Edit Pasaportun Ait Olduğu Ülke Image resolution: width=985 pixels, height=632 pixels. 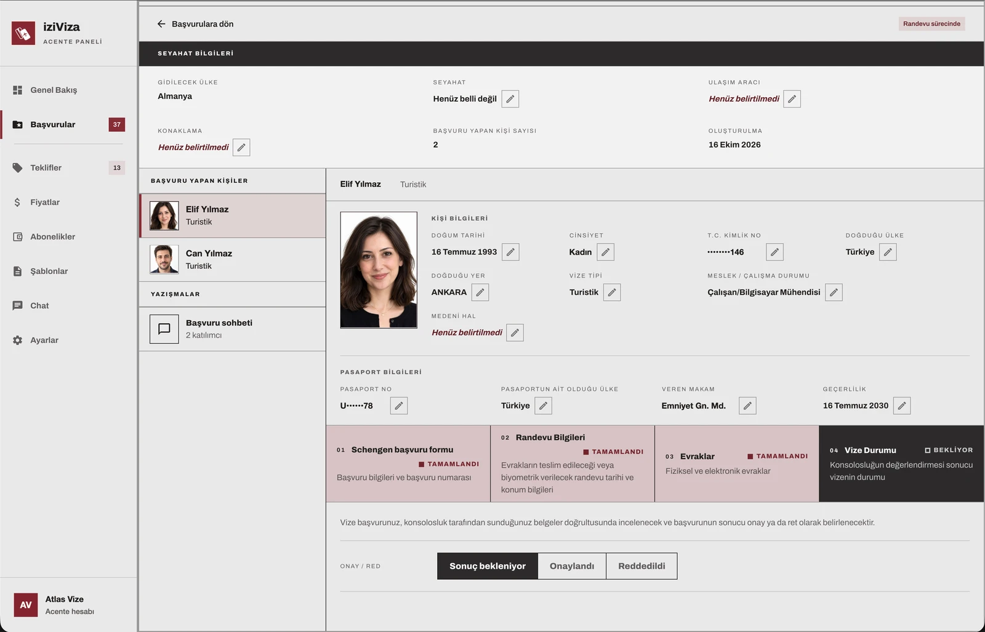[x=543, y=406]
